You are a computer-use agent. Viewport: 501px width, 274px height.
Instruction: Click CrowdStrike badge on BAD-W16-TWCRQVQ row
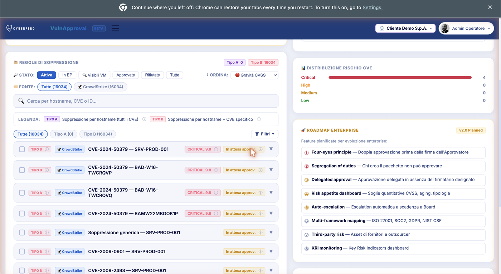[x=70, y=192]
